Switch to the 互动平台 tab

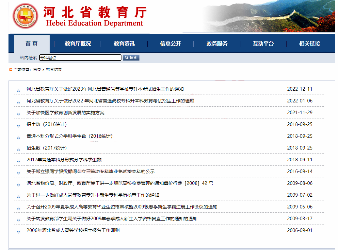(x=262, y=43)
